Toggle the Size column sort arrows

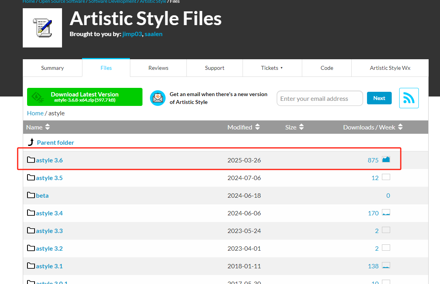[301, 127]
